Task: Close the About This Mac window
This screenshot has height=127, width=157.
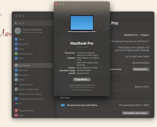Action: point(56,4)
